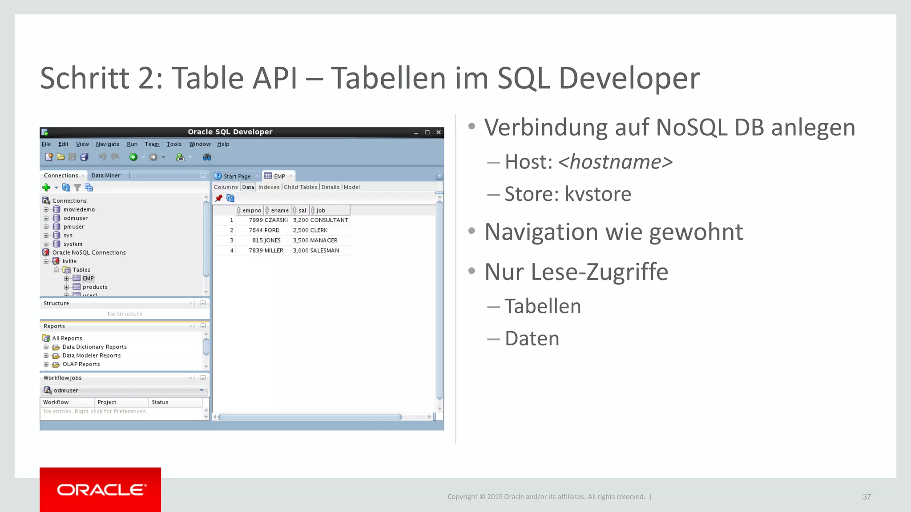Switch to the Model sub-tab
This screenshot has height=512, width=911.
(x=352, y=187)
